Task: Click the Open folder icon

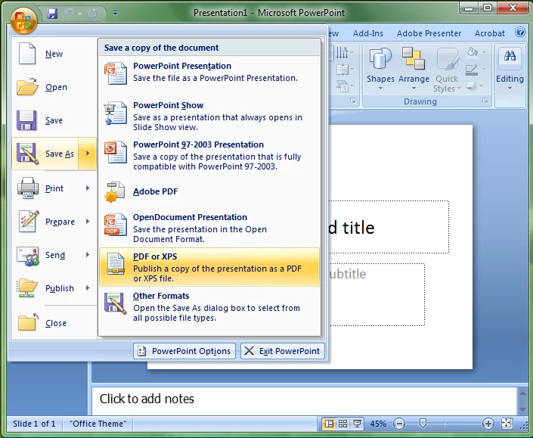Action: click(27, 86)
